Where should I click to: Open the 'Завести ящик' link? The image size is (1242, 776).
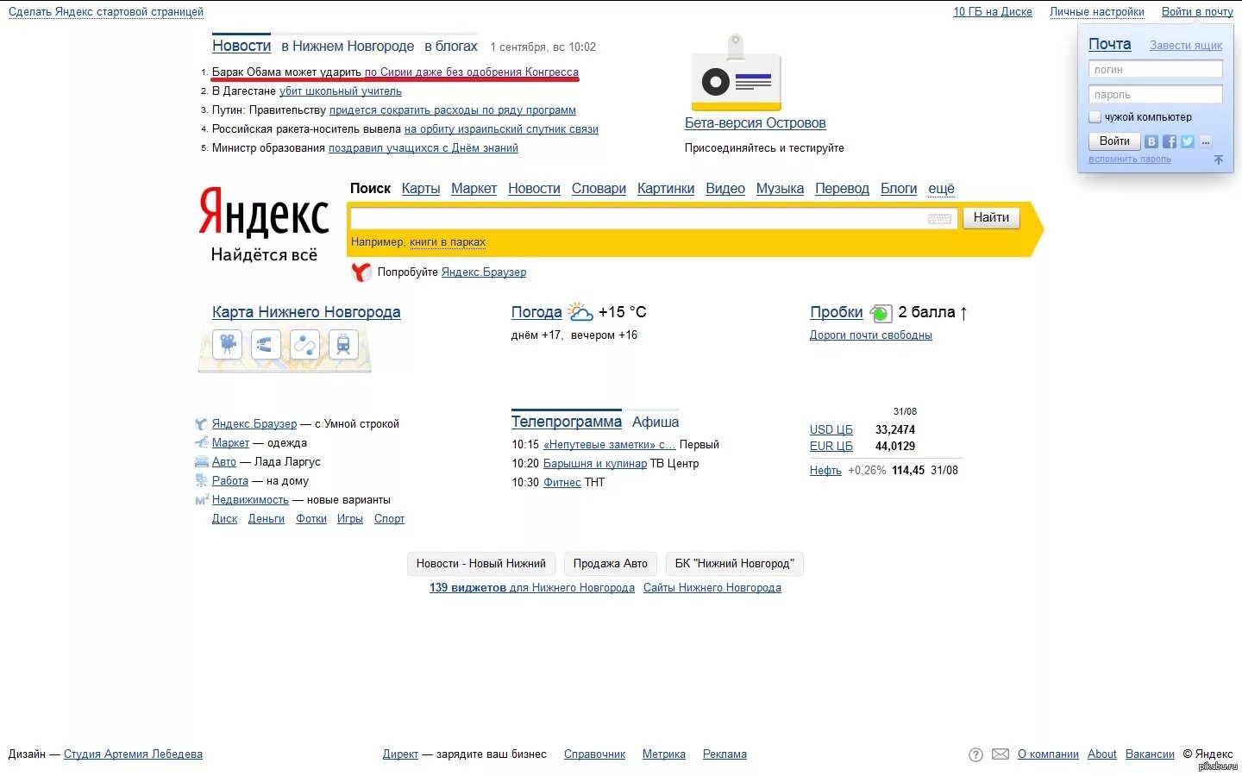point(1186,46)
